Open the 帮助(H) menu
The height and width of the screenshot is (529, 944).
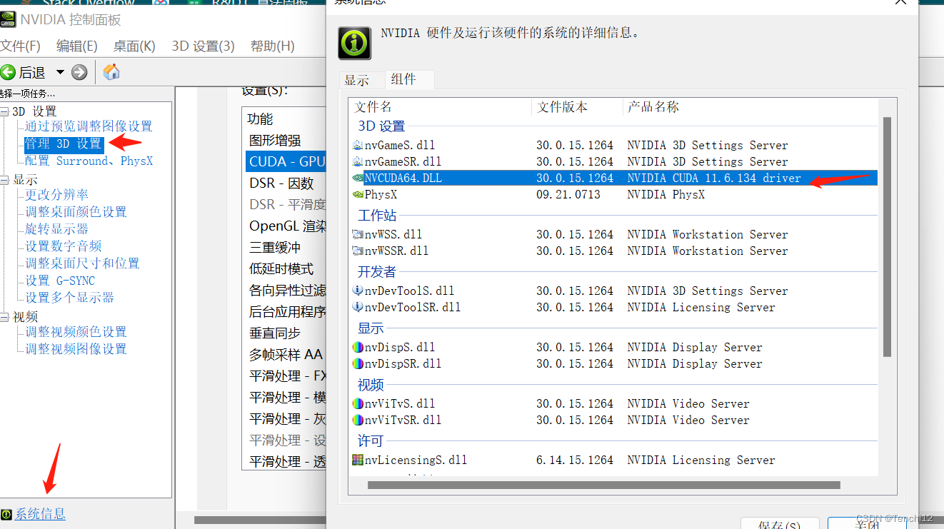pos(272,46)
